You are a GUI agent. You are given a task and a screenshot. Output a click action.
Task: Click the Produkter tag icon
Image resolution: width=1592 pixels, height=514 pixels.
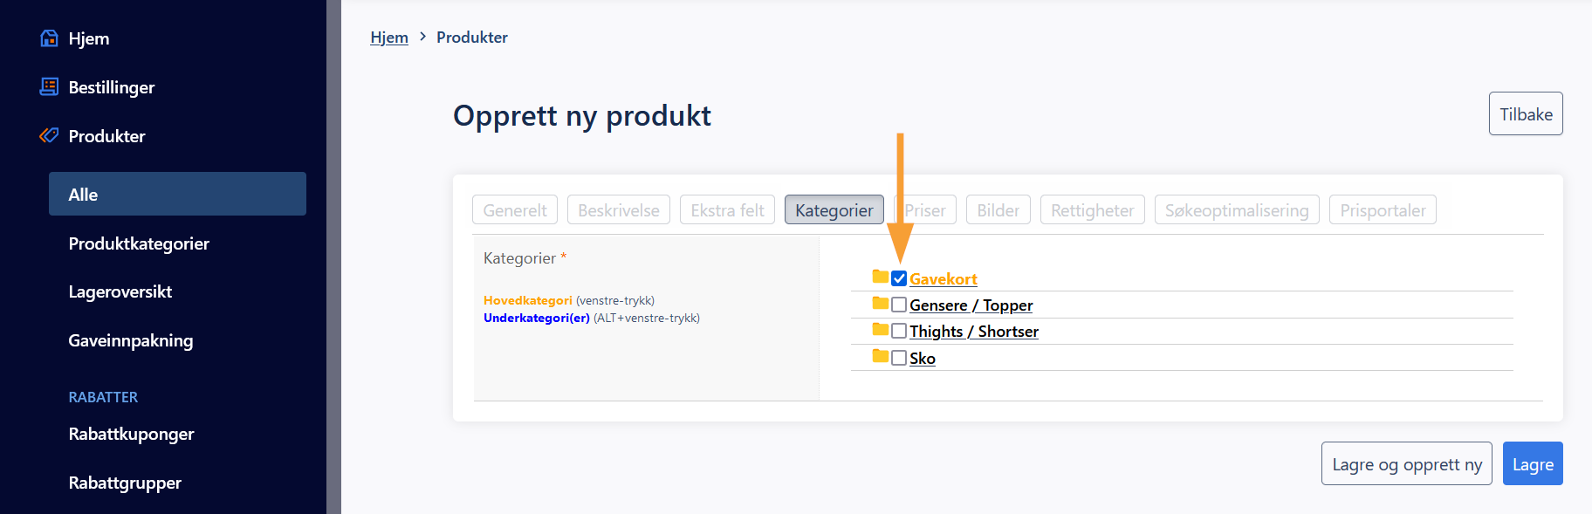pyautogui.click(x=49, y=136)
